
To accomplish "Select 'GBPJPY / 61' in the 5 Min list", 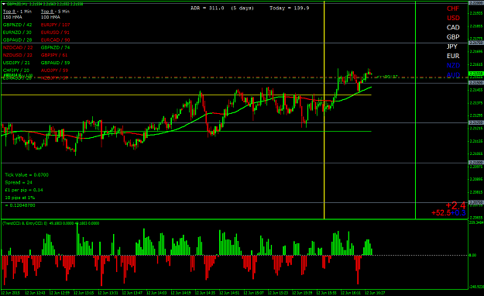I will click(54, 55).
